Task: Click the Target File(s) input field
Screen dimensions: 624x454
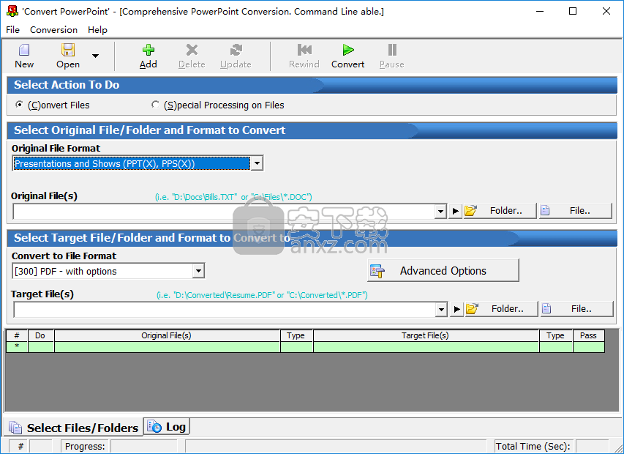Action: [225, 310]
